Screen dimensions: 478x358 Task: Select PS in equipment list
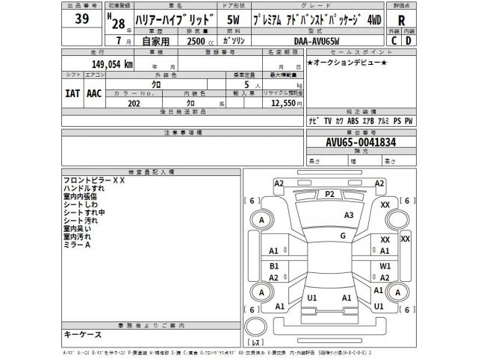(x=397, y=121)
